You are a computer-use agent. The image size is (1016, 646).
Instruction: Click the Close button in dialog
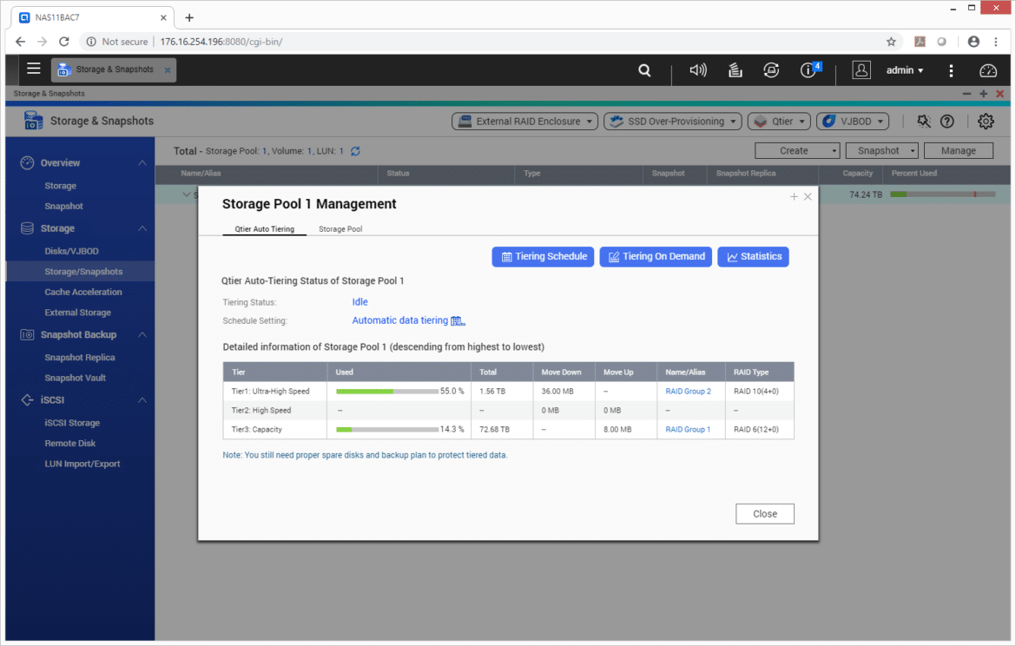(764, 514)
